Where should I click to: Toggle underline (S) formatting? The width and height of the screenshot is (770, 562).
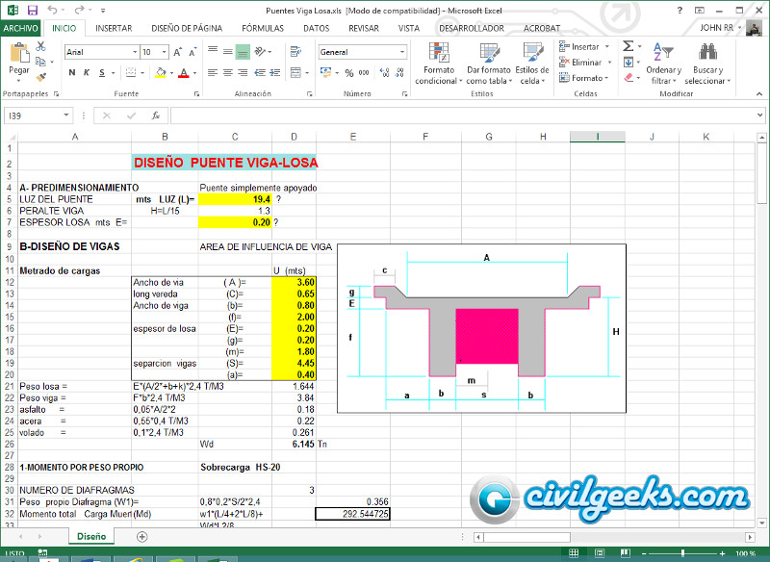100,72
